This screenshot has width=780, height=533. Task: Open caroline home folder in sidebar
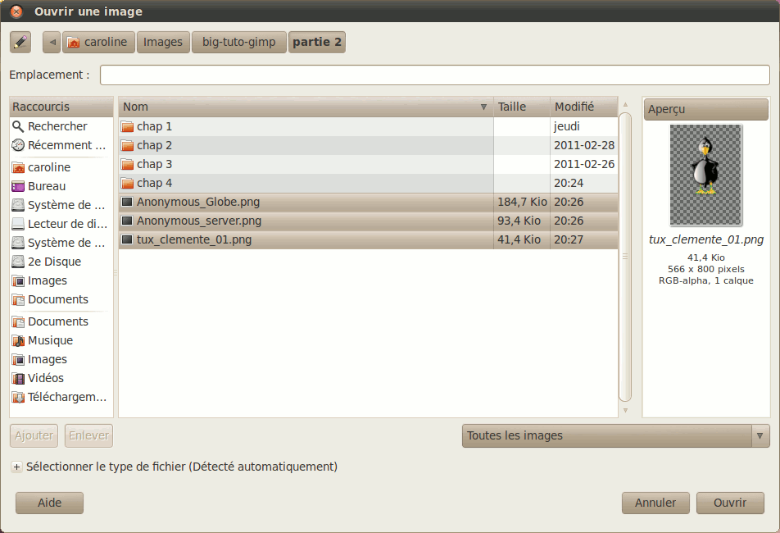(48, 167)
